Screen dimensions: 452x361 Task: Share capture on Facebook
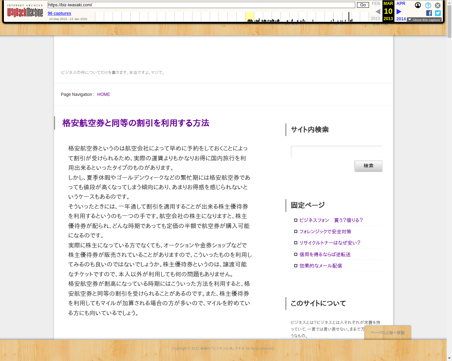point(429,13)
